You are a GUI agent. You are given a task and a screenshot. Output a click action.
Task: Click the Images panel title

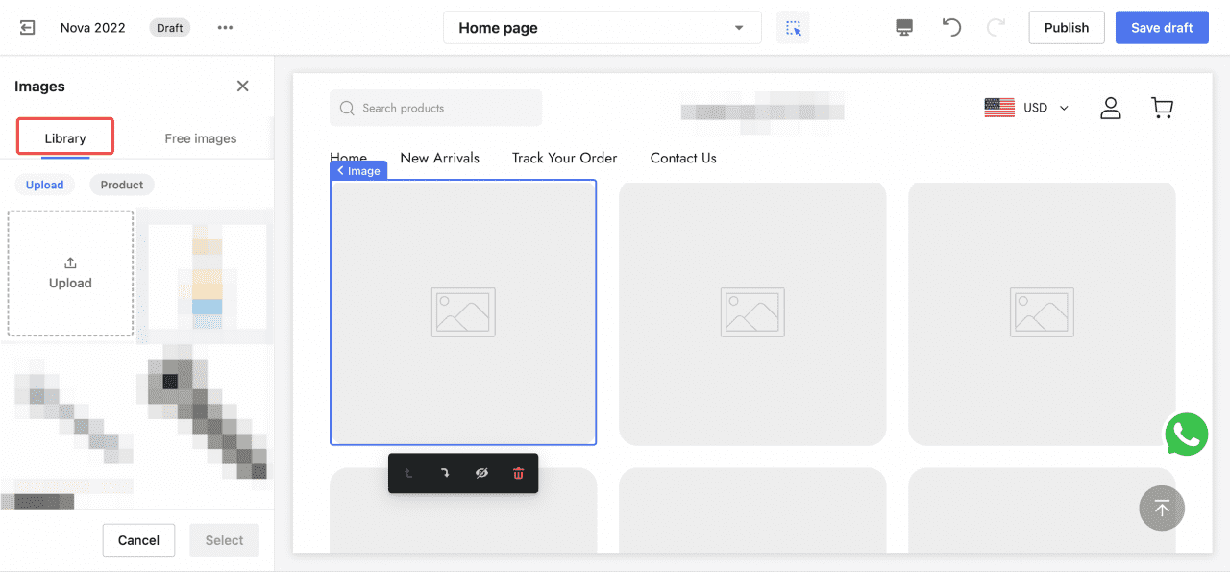pos(39,87)
